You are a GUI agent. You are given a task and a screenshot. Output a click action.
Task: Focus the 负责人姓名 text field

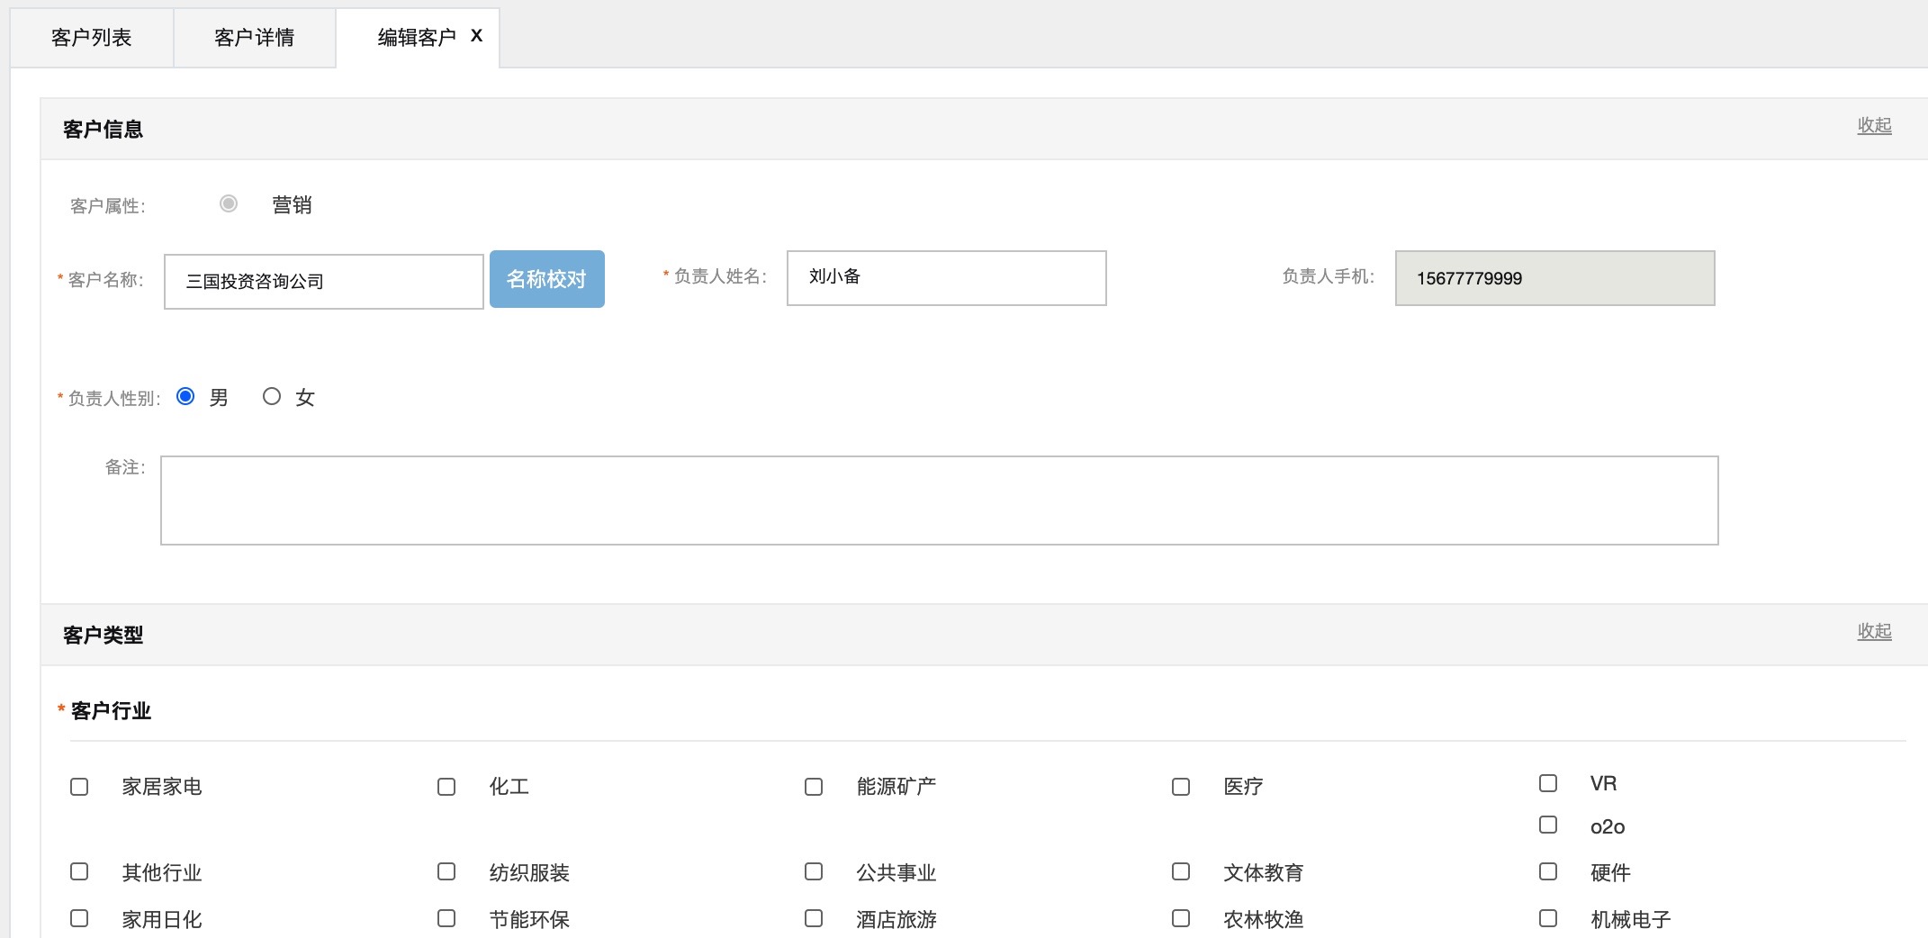click(946, 278)
